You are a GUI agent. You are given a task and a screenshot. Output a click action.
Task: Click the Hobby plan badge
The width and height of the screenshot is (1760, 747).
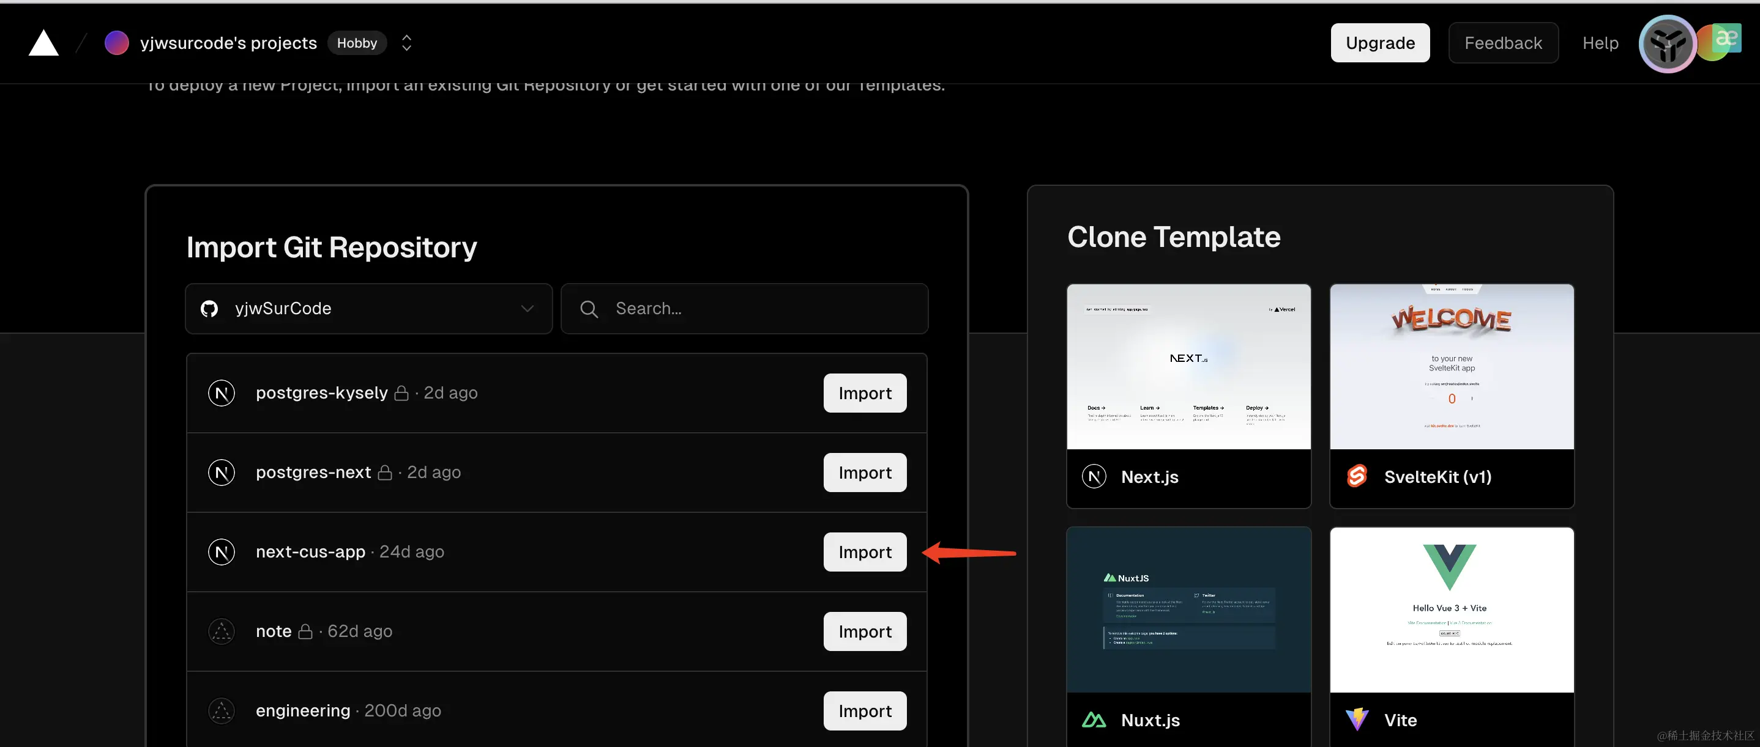[357, 43]
